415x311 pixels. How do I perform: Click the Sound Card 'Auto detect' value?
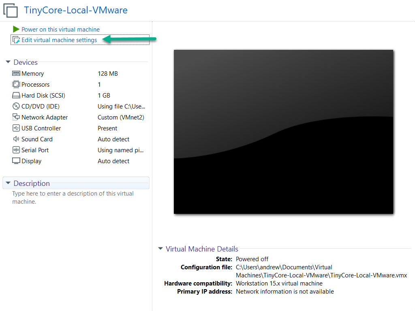click(x=113, y=139)
